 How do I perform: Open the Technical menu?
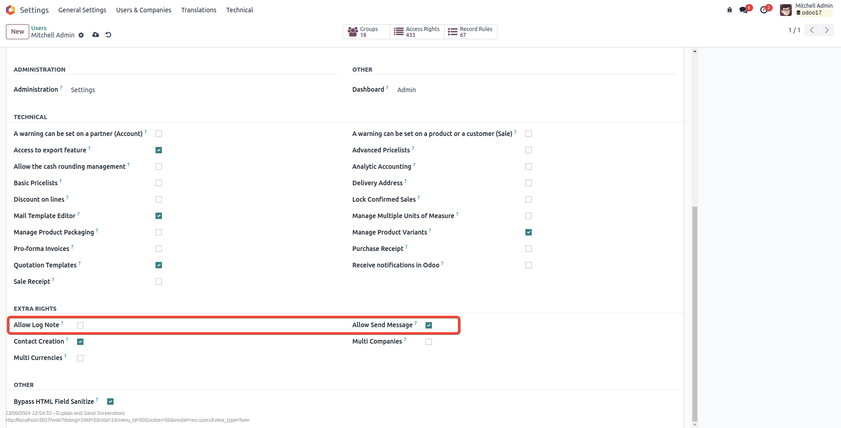239,10
